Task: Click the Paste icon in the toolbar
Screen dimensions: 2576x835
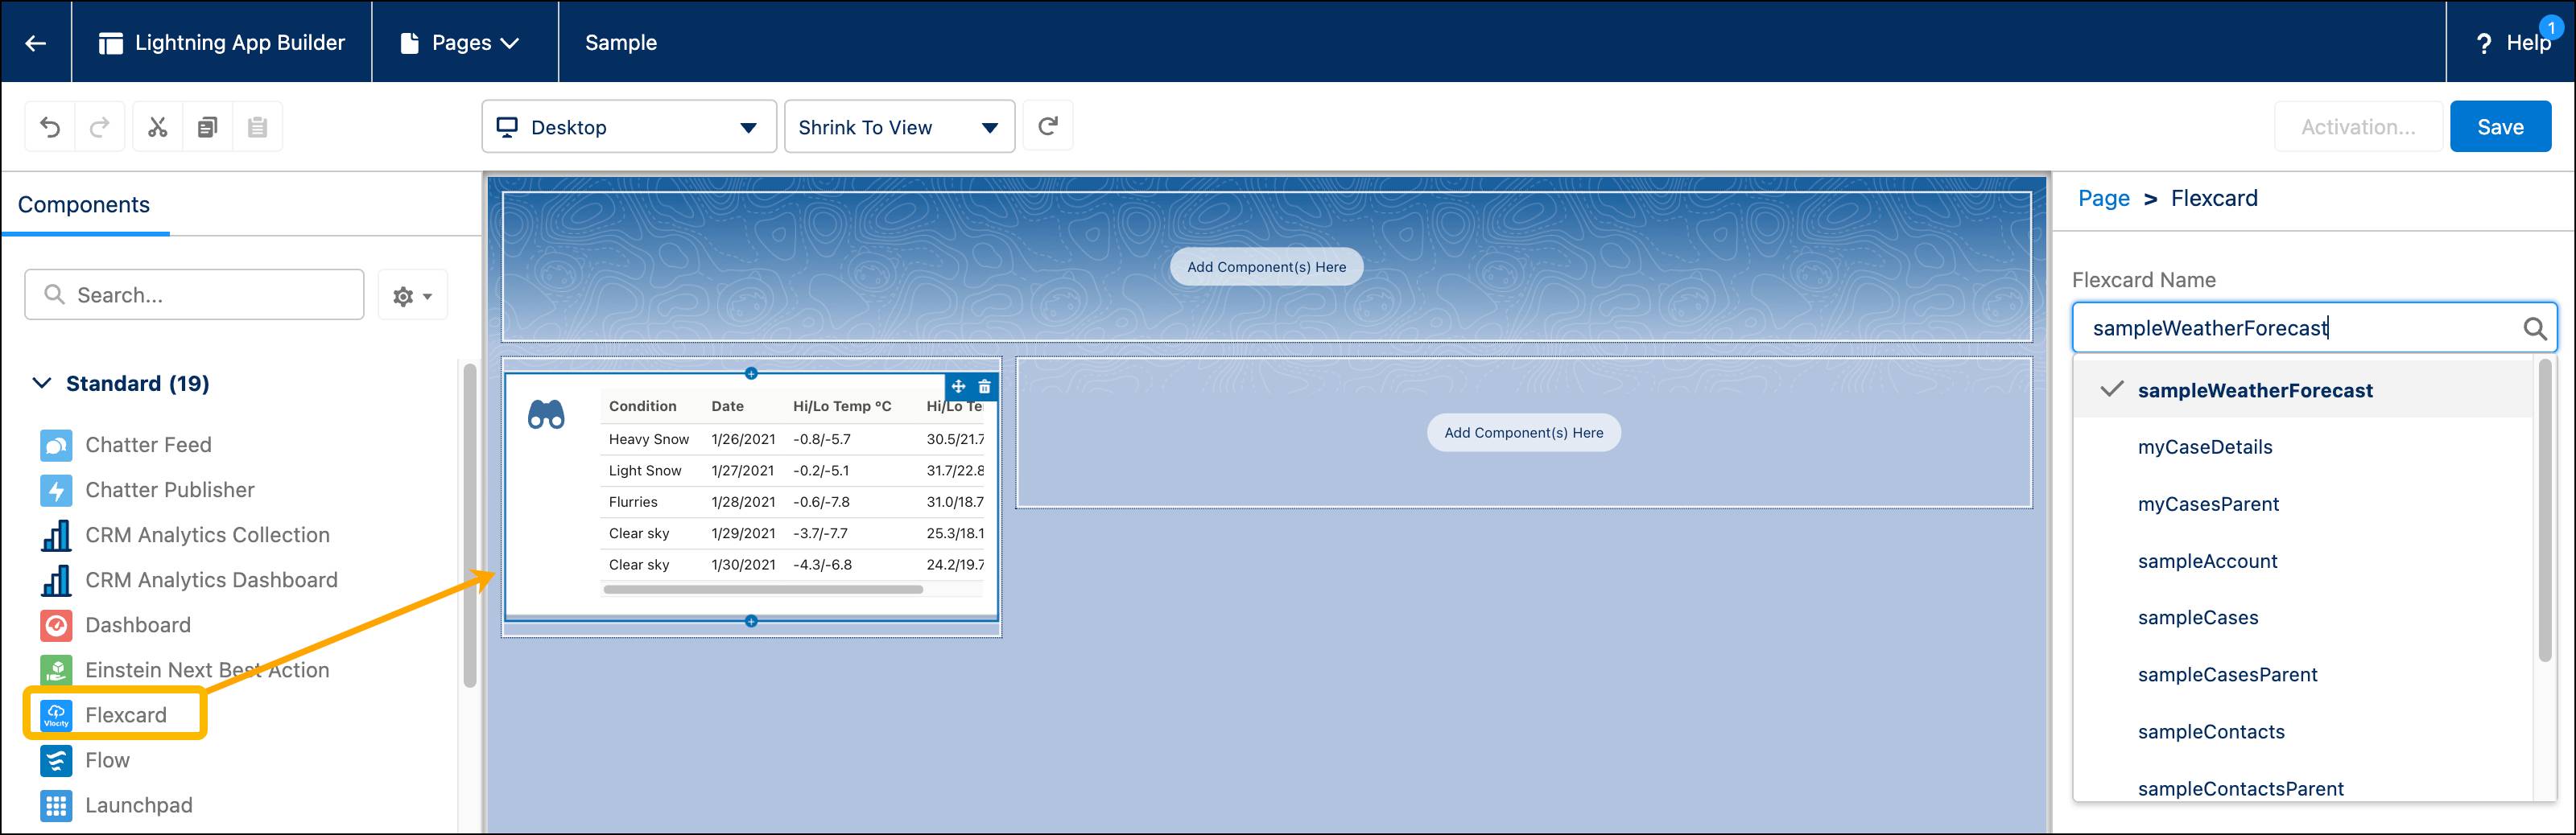Action: (257, 125)
